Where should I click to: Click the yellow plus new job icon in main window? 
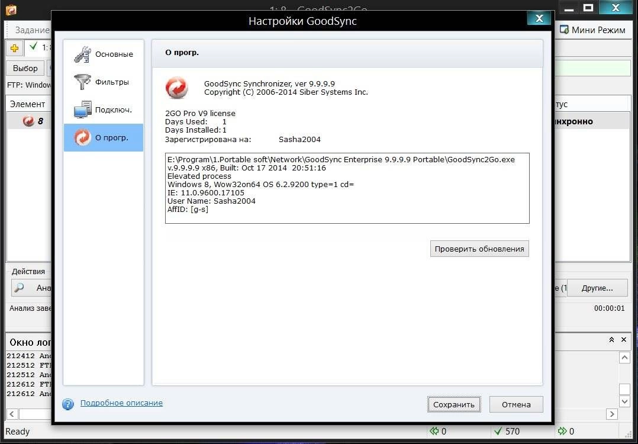pos(14,49)
